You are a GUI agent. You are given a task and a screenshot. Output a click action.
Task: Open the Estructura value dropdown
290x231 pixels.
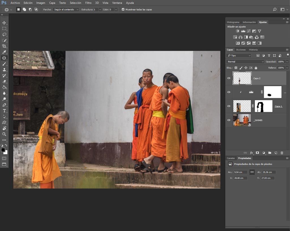(100, 9)
